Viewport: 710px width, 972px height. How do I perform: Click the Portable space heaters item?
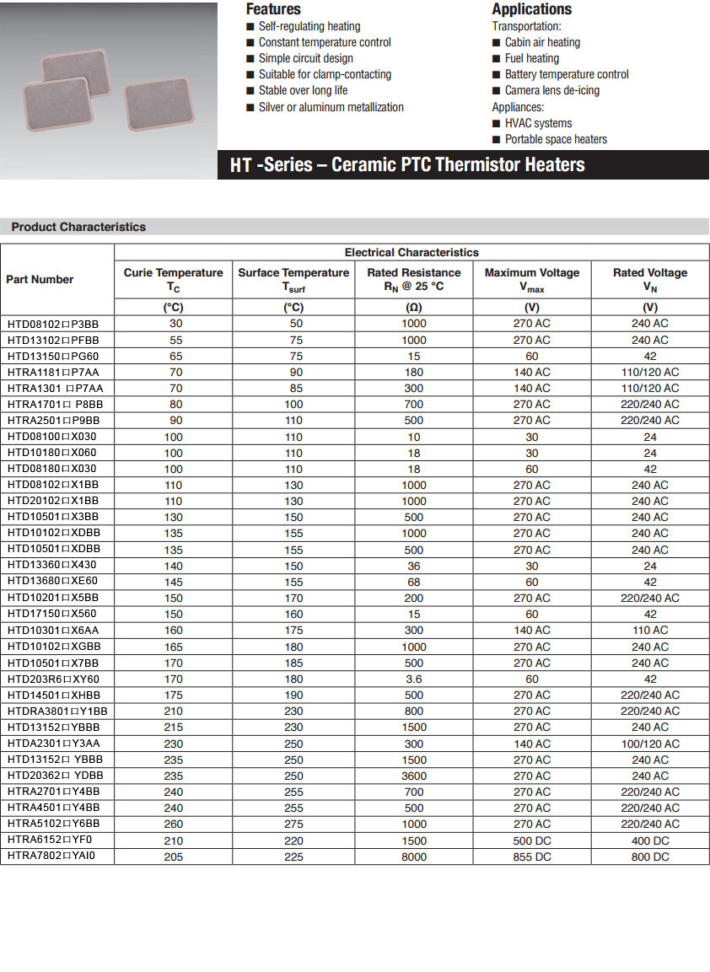pos(556,139)
